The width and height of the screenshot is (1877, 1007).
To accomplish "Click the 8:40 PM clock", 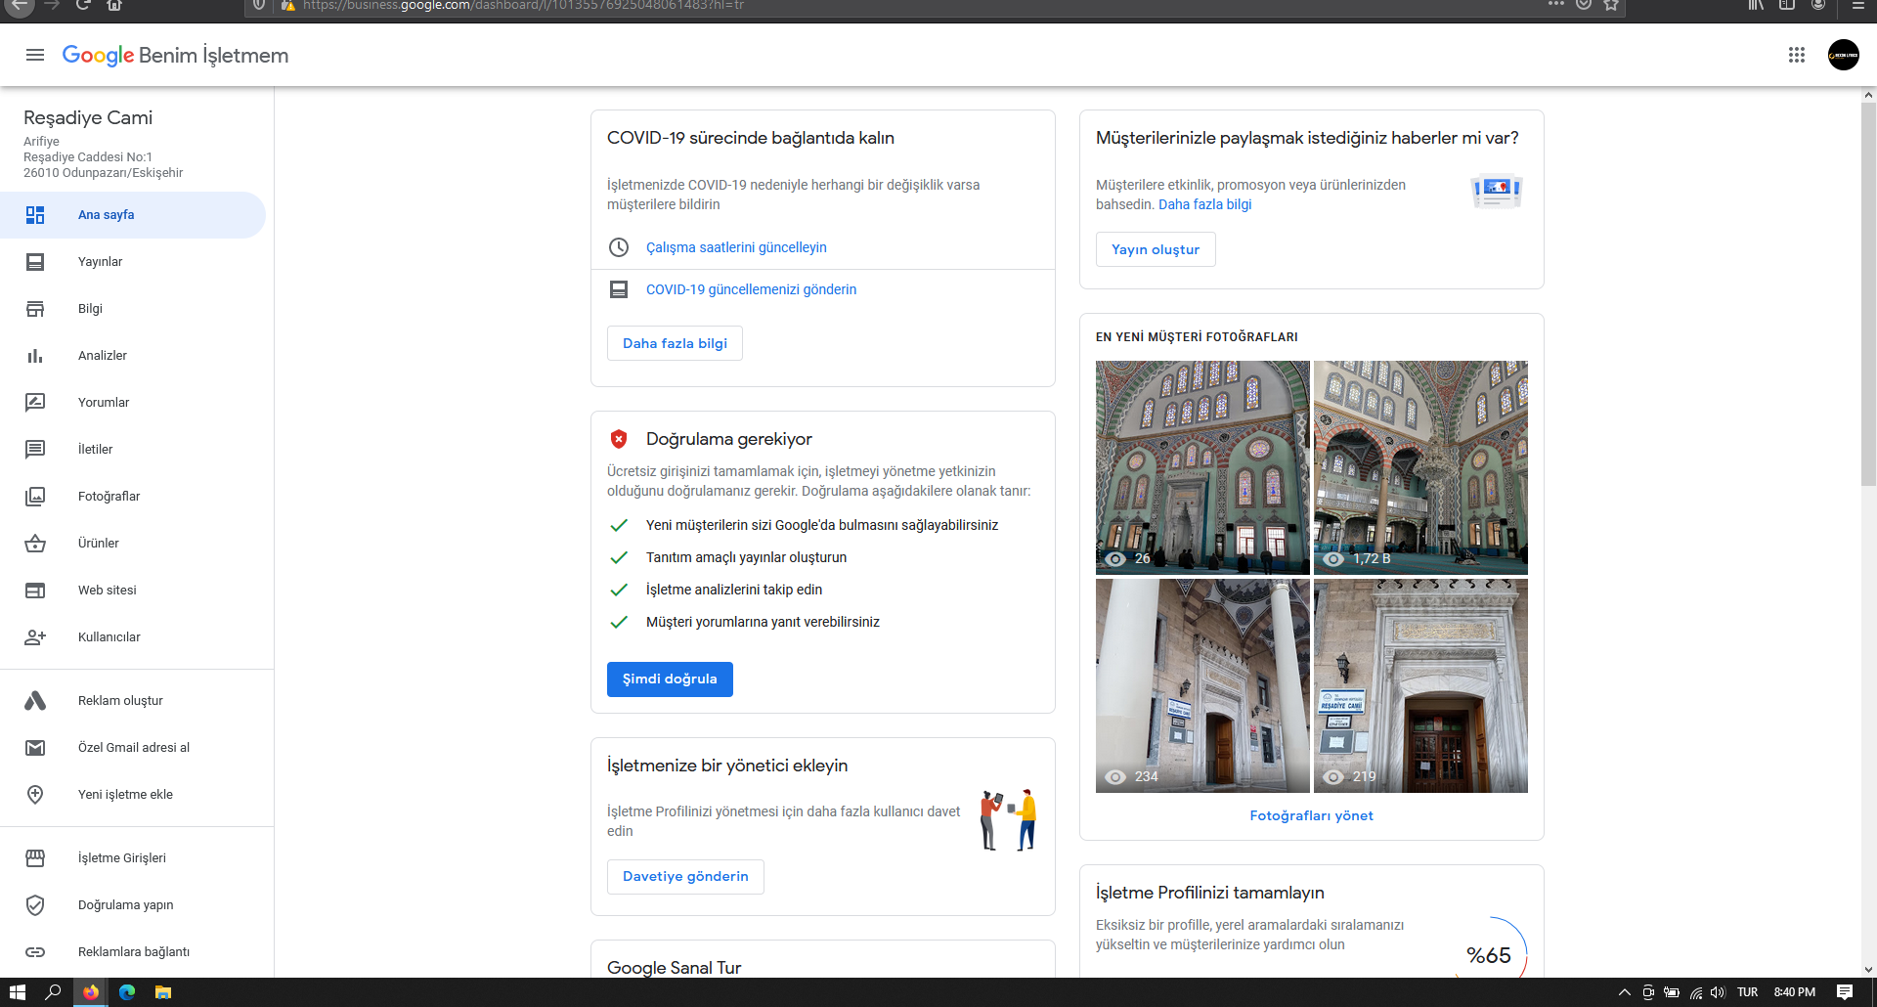I will point(1795,992).
